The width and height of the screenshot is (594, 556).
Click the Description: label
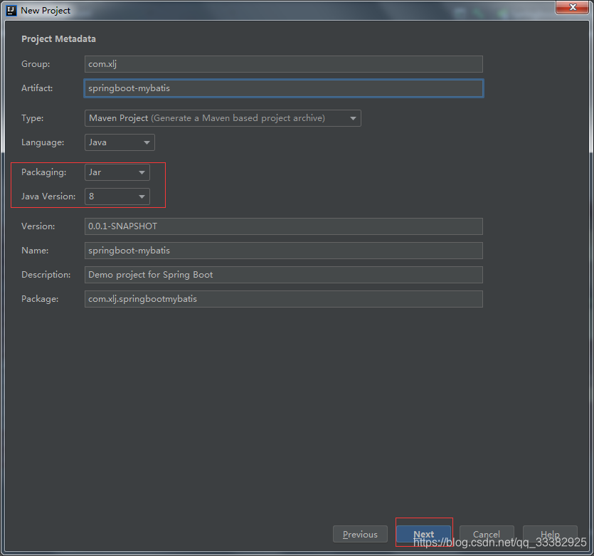pyautogui.click(x=46, y=275)
